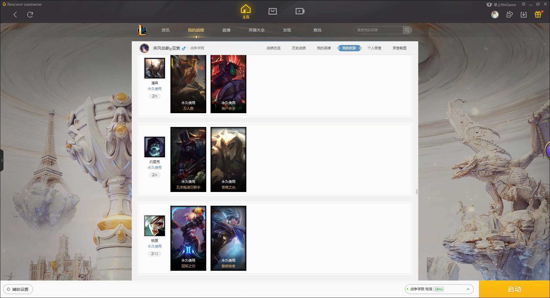Click the 锐雯 champion portrait
550x298 pixels.
click(154, 226)
